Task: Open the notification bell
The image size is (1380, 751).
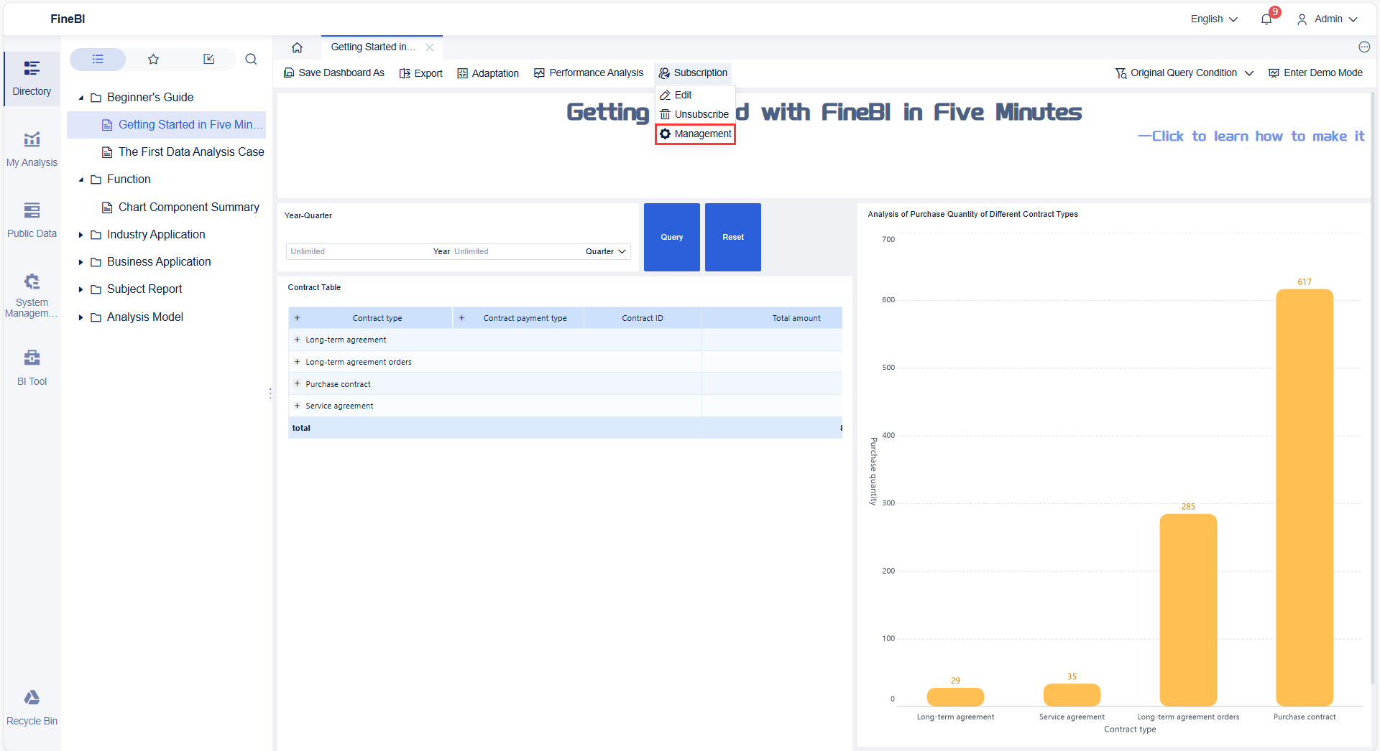Action: [x=1266, y=19]
